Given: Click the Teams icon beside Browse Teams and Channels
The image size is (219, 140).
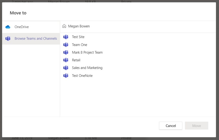Looking at the screenshot, I should tap(8, 39).
